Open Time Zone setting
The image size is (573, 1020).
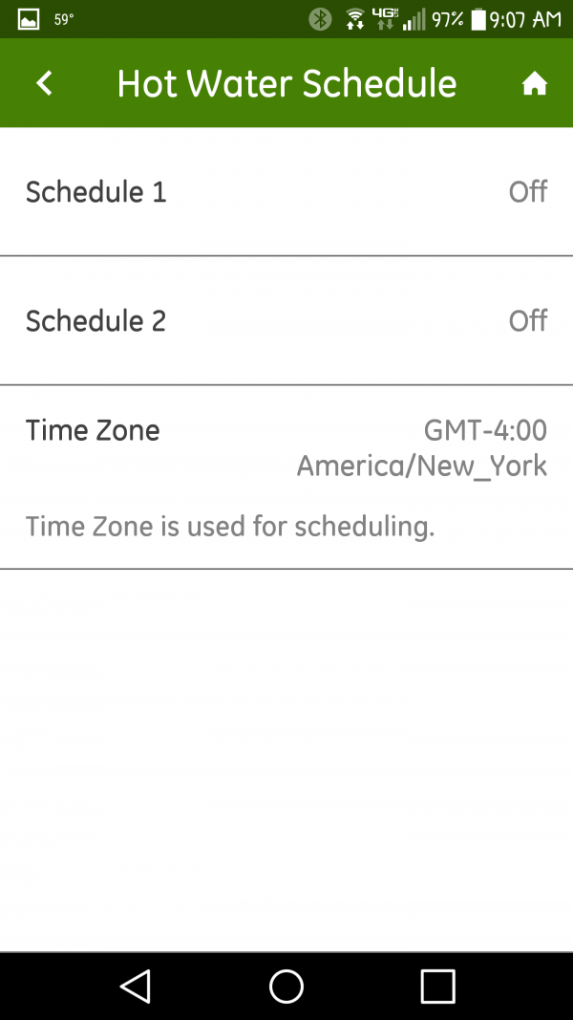(x=286, y=477)
